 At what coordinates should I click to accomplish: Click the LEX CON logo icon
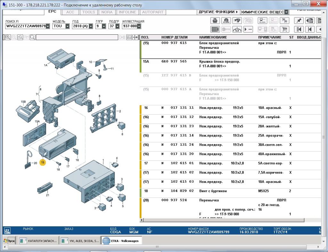[7, 231]
